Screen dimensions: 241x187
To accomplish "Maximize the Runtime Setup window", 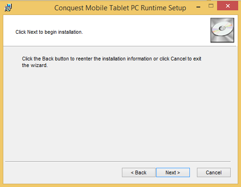I will tap(211, 6).
